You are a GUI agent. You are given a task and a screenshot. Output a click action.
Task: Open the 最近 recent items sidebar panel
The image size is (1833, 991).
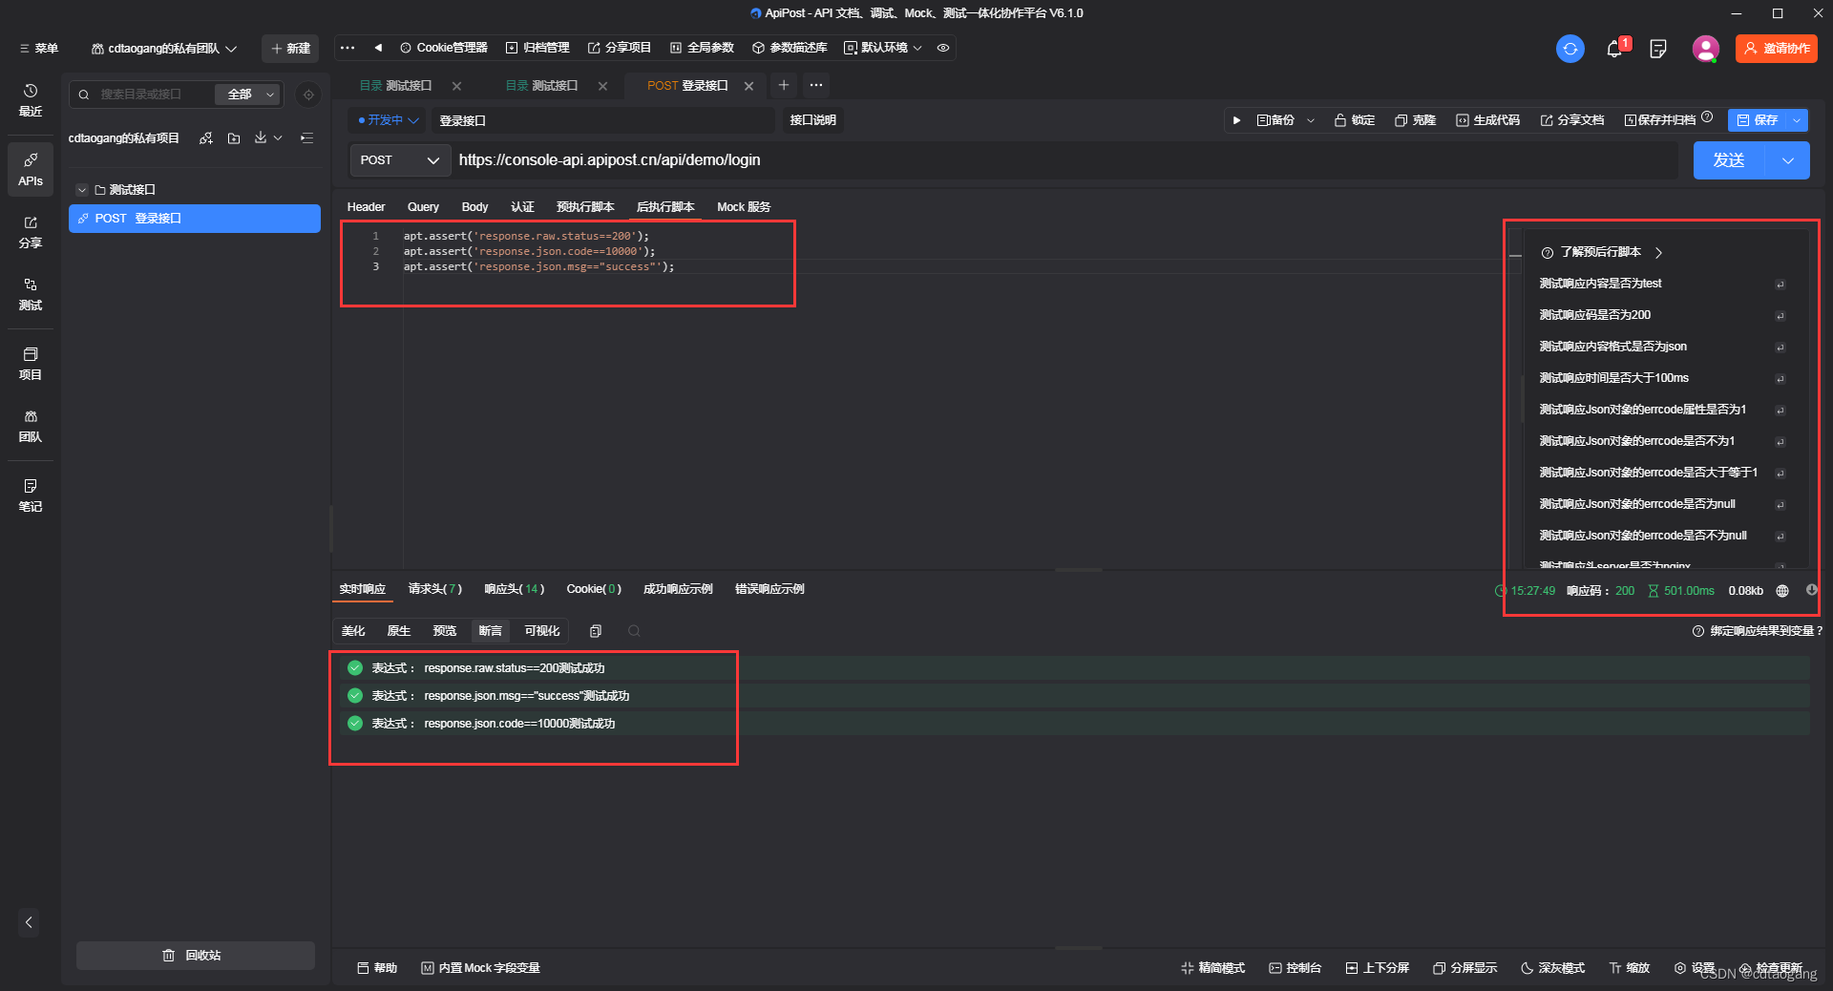tap(31, 100)
